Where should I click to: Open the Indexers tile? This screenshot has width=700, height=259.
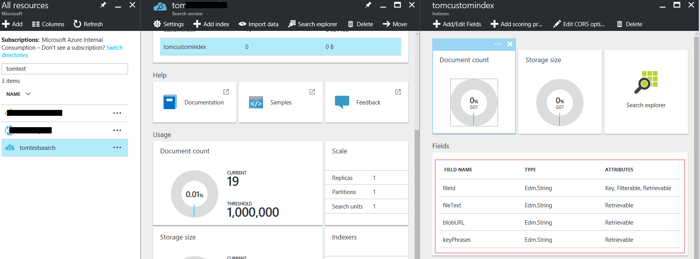[366, 243]
